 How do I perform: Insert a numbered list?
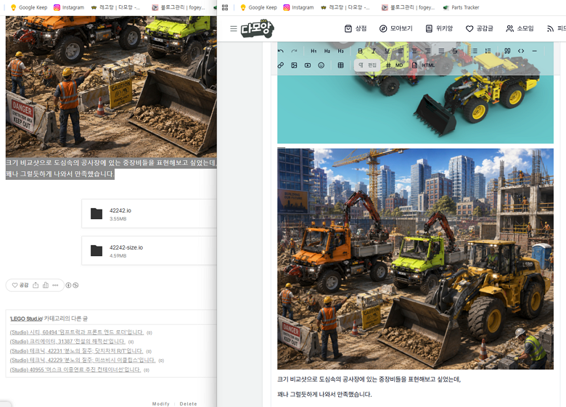point(488,51)
